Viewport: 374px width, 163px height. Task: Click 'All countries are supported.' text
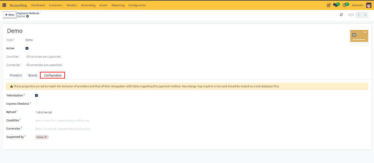pos(44,57)
